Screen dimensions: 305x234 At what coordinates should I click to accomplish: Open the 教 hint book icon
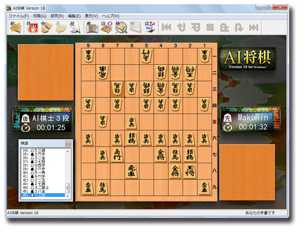pos(92,27)
